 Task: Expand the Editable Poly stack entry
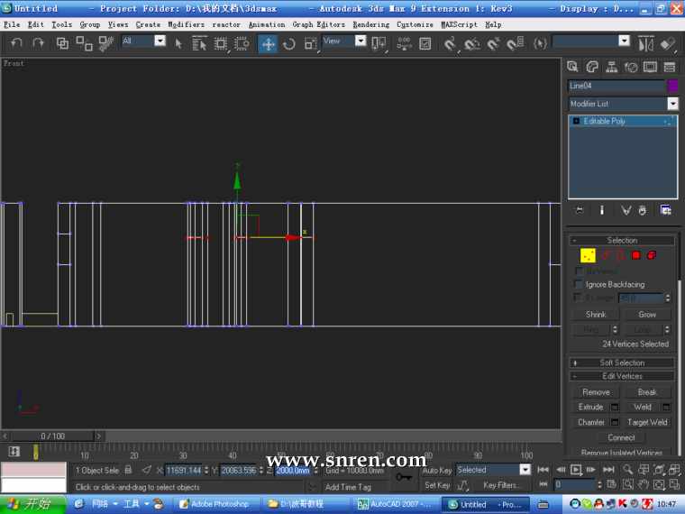pyautogui.click(x=576, y=121)
